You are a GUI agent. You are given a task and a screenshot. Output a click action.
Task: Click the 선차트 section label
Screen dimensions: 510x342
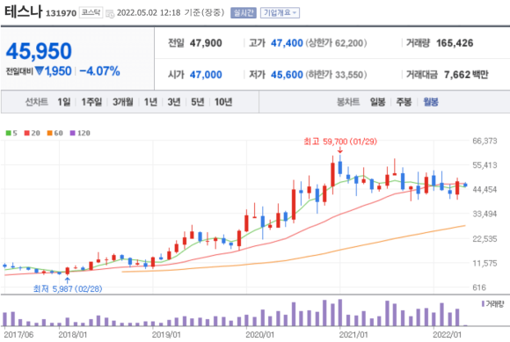pyautogui.click(x=36, y=102)
